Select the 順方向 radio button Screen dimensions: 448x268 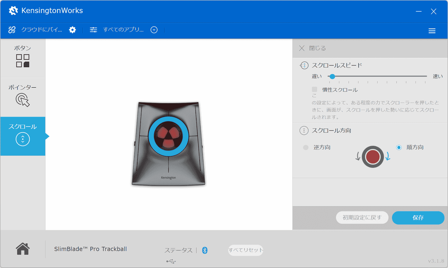(x=399, y=148)
